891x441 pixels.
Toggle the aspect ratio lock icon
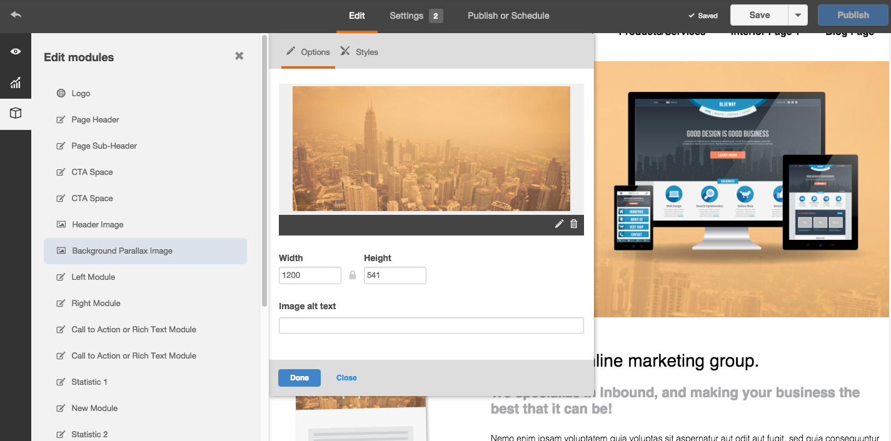click(353, 275)
